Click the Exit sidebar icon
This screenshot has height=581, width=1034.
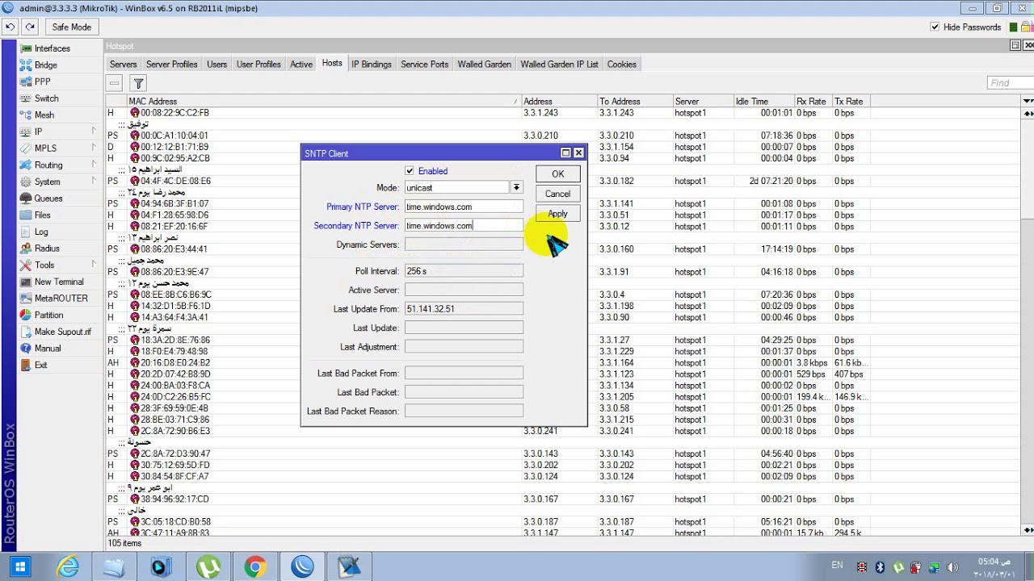pyautogui.click(x=27, y=365)
